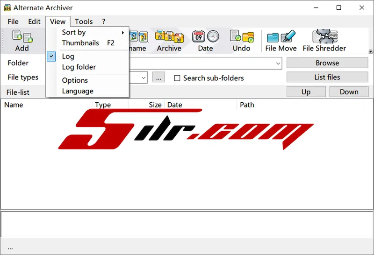The image size is (374, 255).
Task: Sort list by Name column header
Action: (x=46, y=105)
